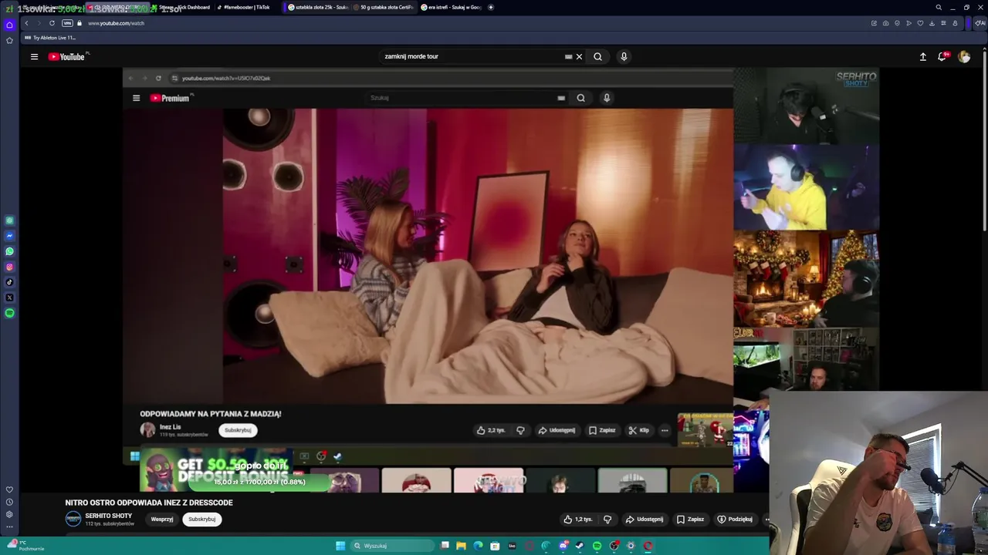Share the video via outer Udostępnij button
Image resolution: width=988 pixels, height=555 pixels.
645,519
